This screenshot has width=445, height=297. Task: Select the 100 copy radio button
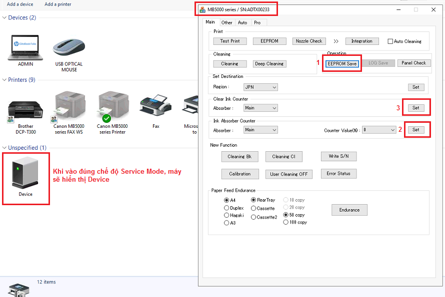tap(286, 223)
